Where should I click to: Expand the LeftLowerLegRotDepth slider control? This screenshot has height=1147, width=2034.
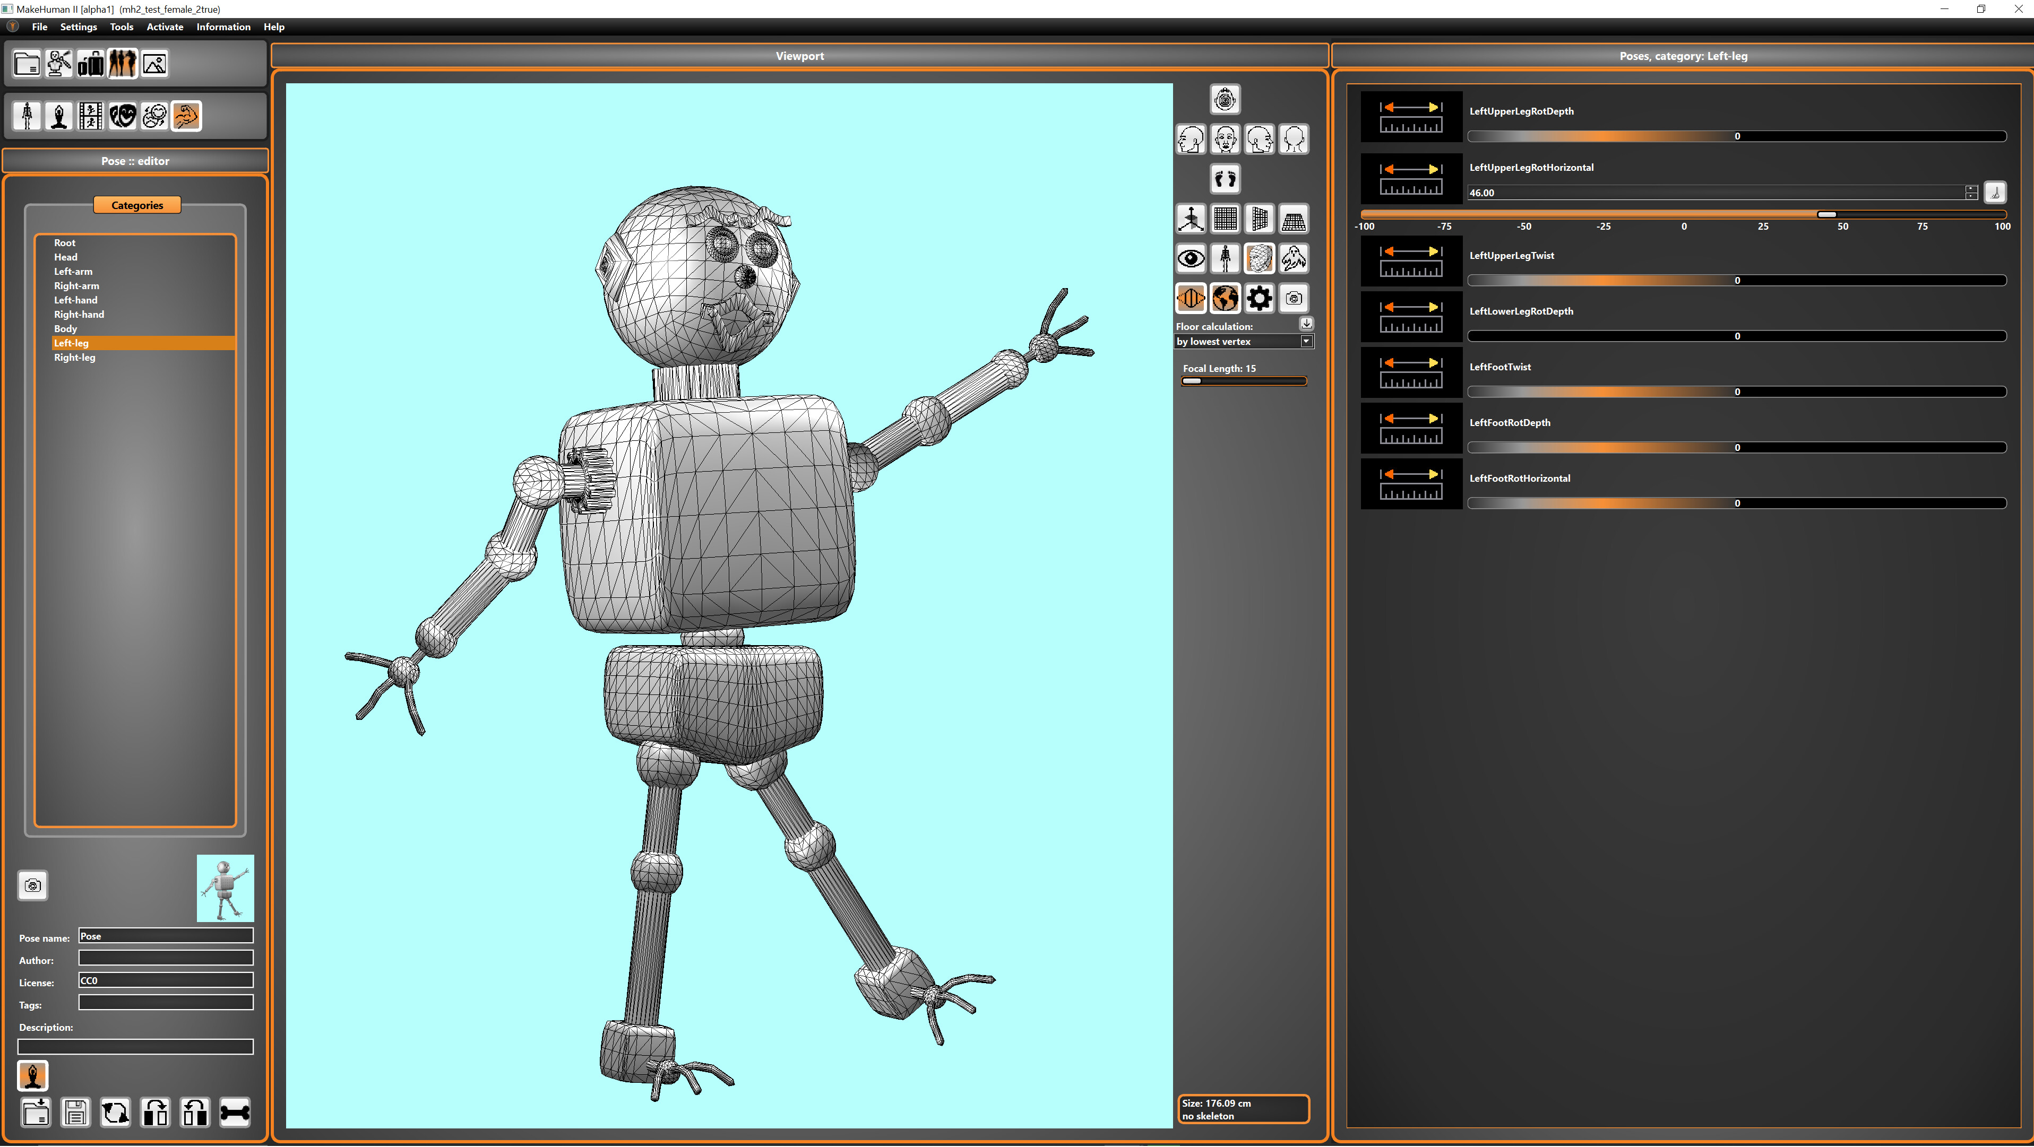click(1411, 317)
